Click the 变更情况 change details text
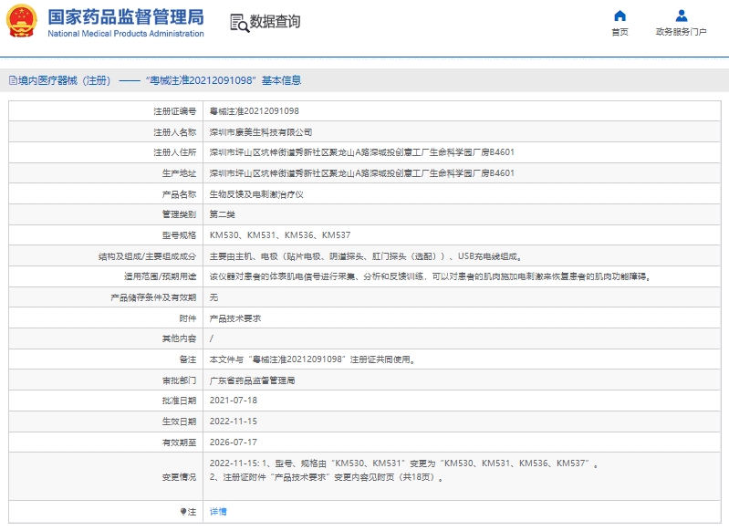729x531 pixels. click(403, 470)
